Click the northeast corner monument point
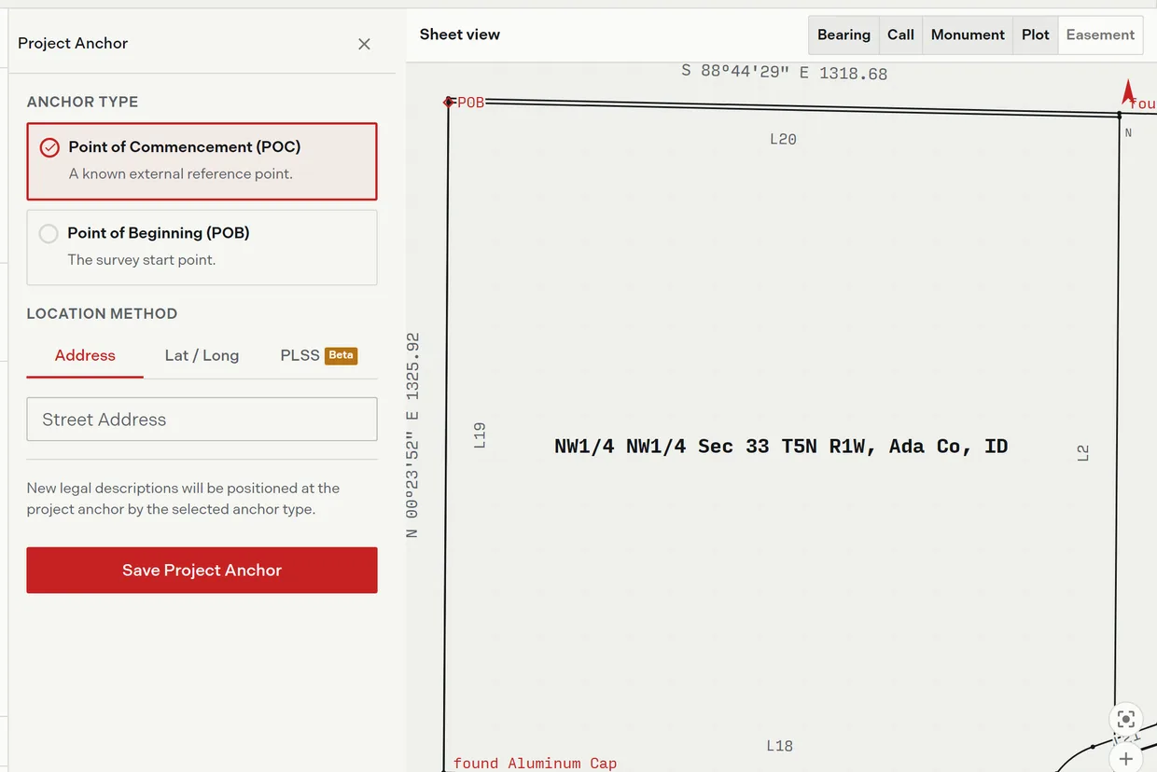Screen dimensions: 1157x772 (1119, 115)
